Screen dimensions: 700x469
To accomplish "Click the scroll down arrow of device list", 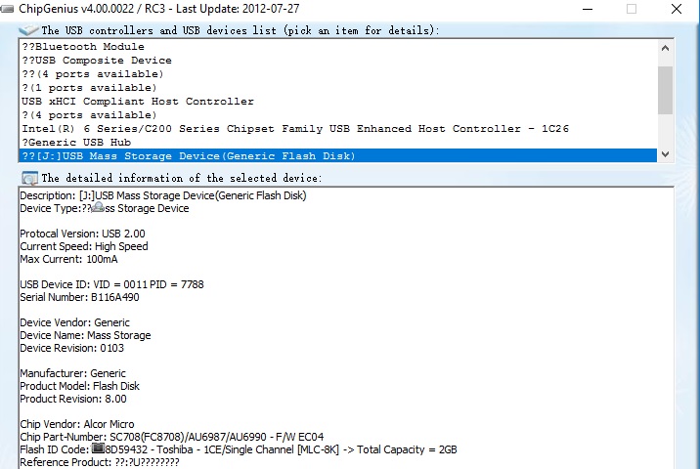I will tap(665, 154).
